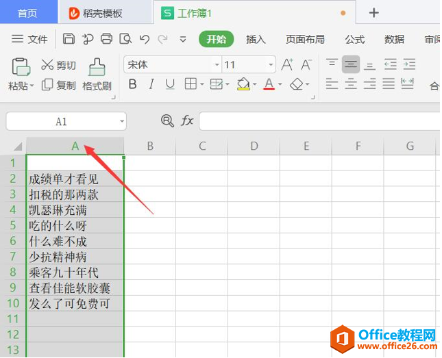This screenshot has height=358, width=442.
Task: Align text to bottom
Action: point(369,65)
